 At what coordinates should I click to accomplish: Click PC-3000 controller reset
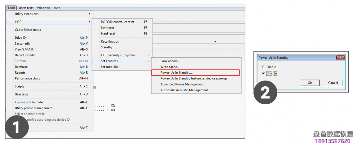pyautogui.click(x=118, y=22)
